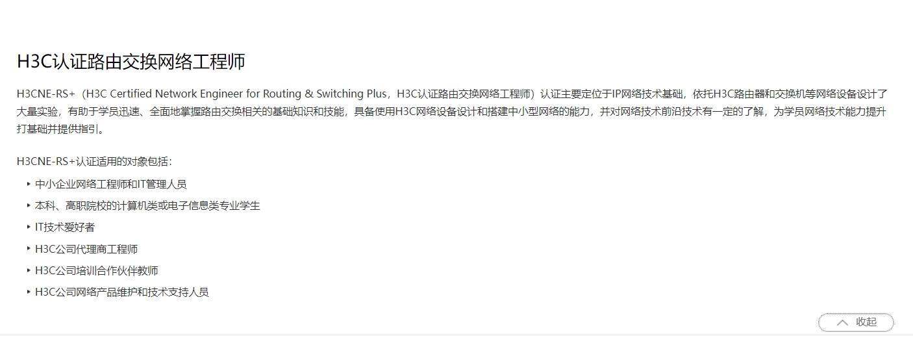
Task: Select the IT技术爱好者 list item
Action: click(65, 227)
